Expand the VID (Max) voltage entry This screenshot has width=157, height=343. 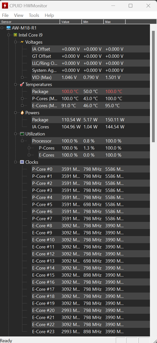pyautogui.click(x=22, y=77)
